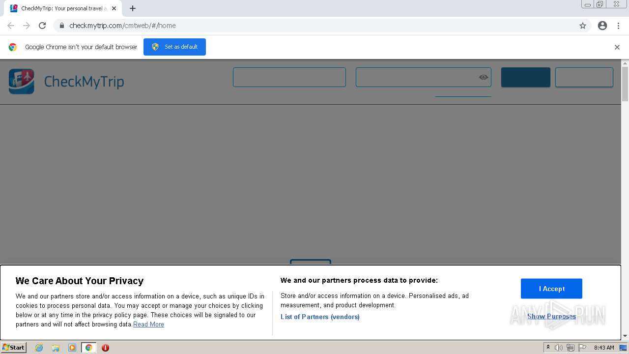Toggle password visibility eye icon
Screen dimensions: 629x354
pos(484,77)
